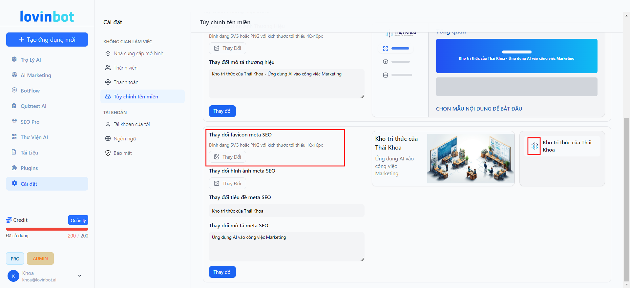Image resolution: width=630 pixels, height=288 pixels.
Task: Click the scroll down arrow on scrollbar
Action: pyautogui.click(x=626, y=285)
